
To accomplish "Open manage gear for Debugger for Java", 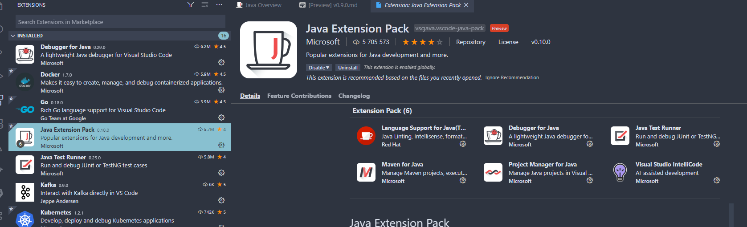I will coord(221,62).
